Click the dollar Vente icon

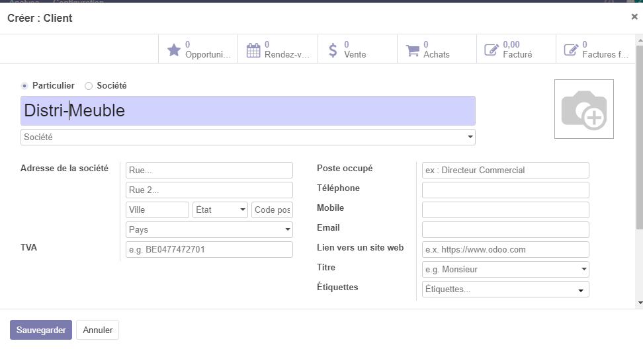pyautogui.click(x=333, y=50)
